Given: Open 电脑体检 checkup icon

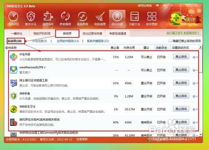Looking at the screenshot, I should point(13,18).
